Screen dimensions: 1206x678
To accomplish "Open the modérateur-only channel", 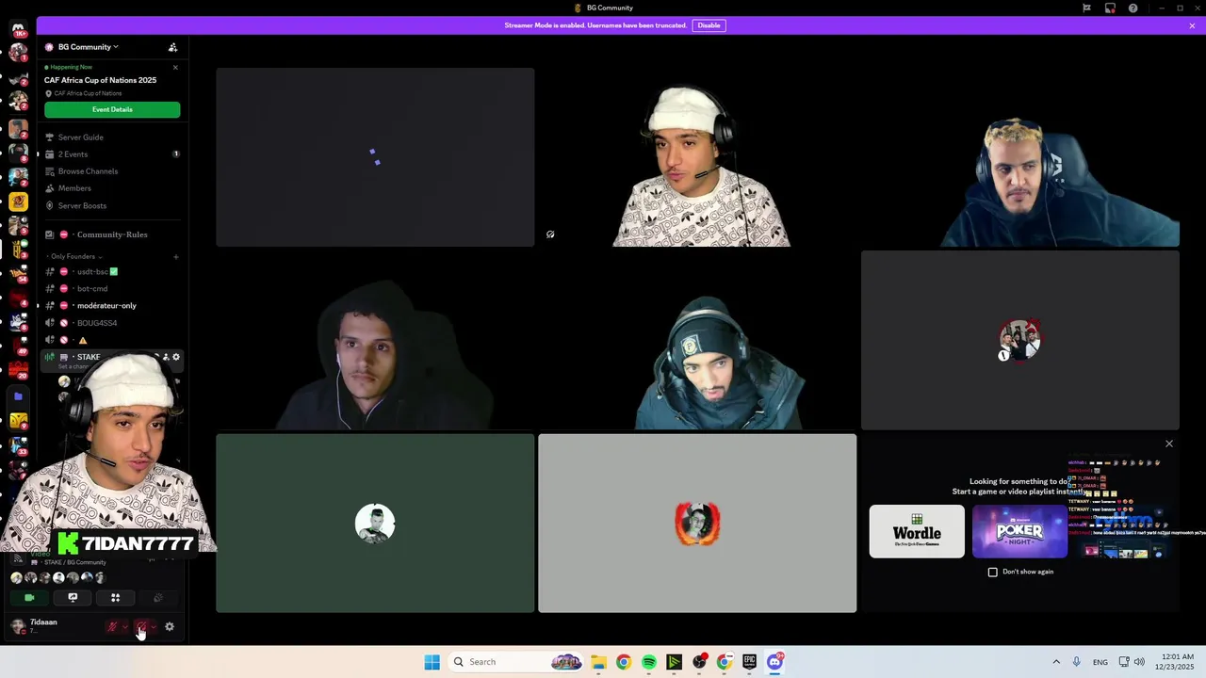I will tap(111, 305).
